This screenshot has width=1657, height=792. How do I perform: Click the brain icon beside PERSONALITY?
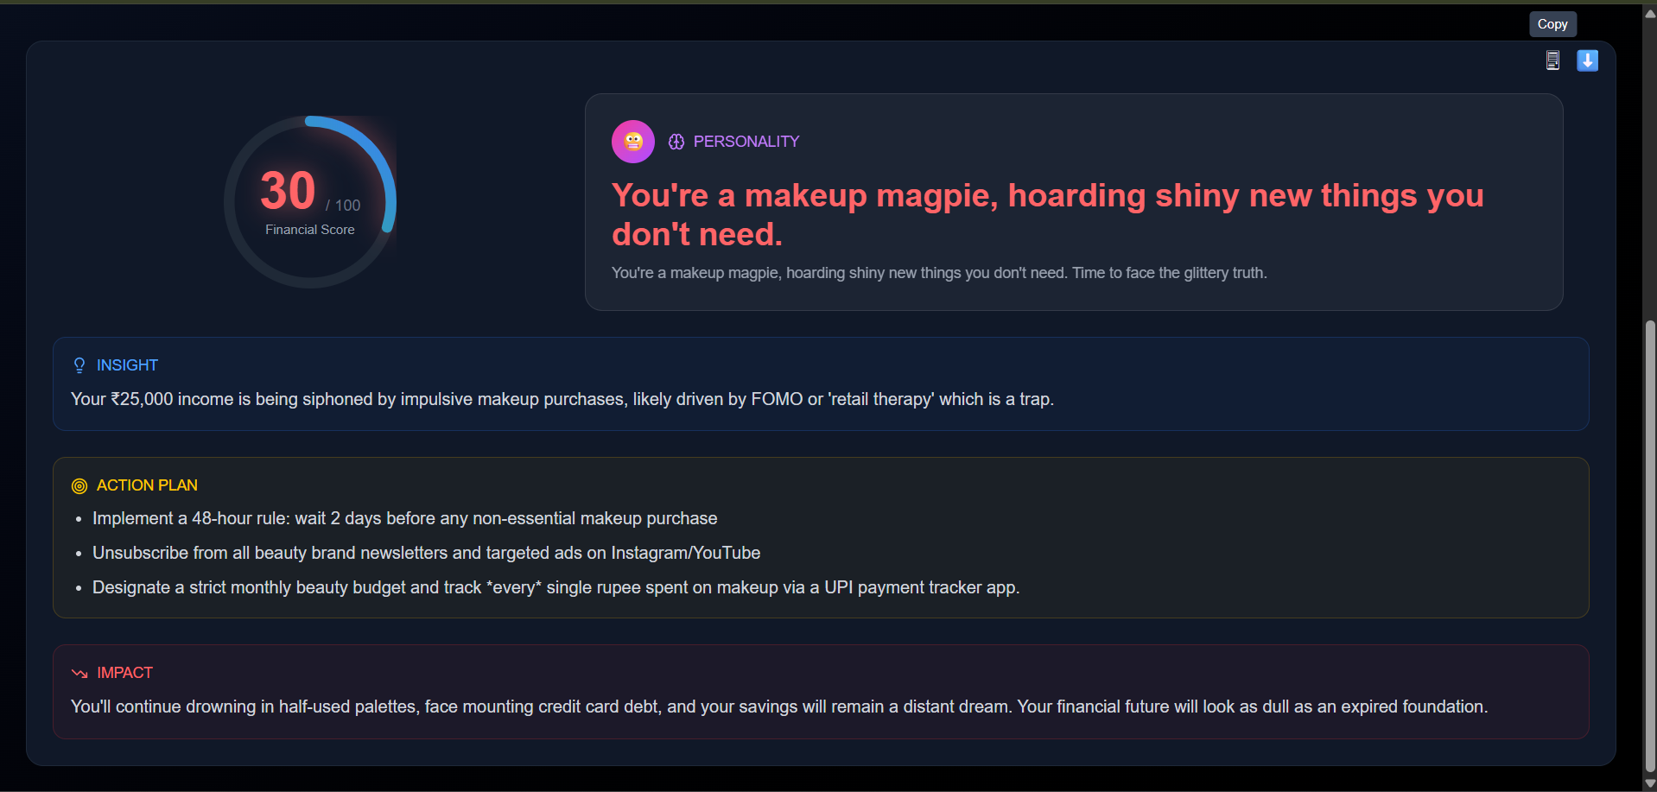tap(676, 142)
